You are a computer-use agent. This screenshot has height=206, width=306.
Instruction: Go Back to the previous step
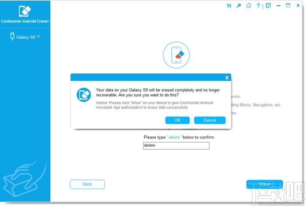pos(87,184)
